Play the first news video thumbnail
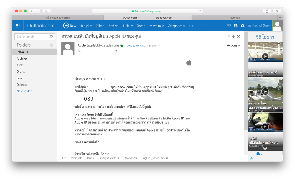 coord(265,56)
